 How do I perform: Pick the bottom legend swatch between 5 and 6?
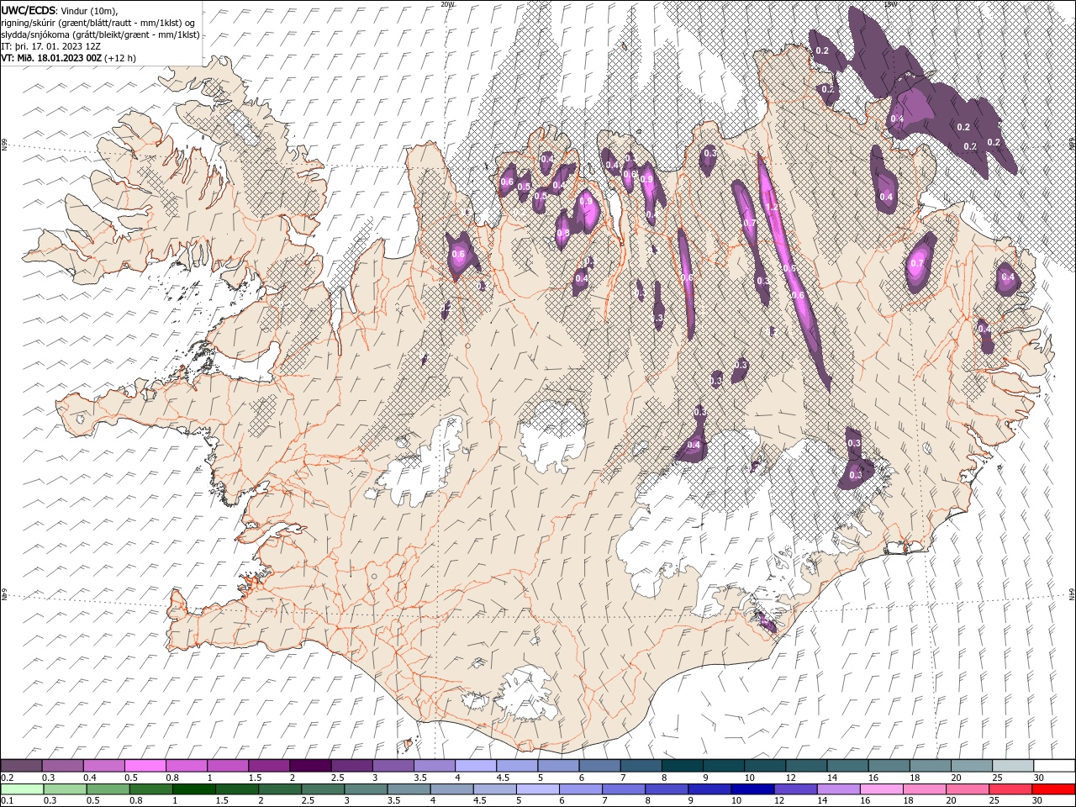(x=538, y=789)
